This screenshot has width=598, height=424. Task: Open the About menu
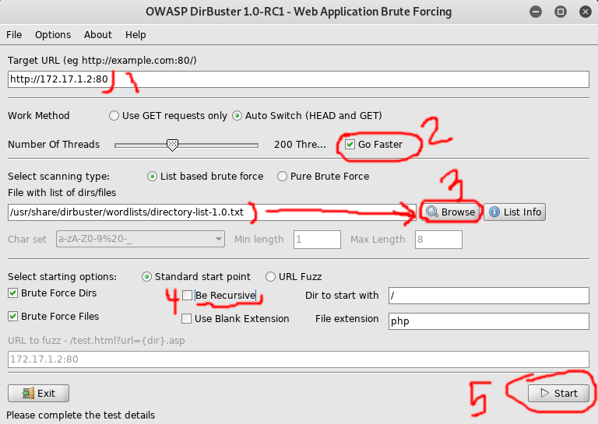(x=98, y=35)
